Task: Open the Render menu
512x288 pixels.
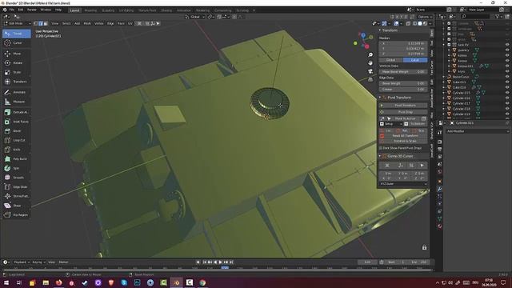Action: tap(32, 10)
